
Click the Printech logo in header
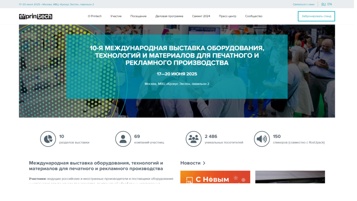pyautogui.click(x=36, y=16)
